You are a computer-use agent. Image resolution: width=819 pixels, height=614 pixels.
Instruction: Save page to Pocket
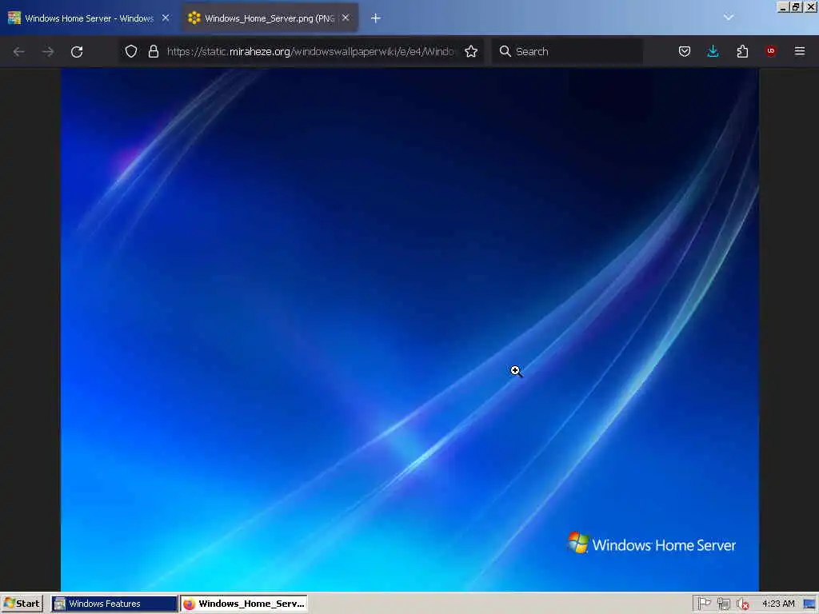685,51
